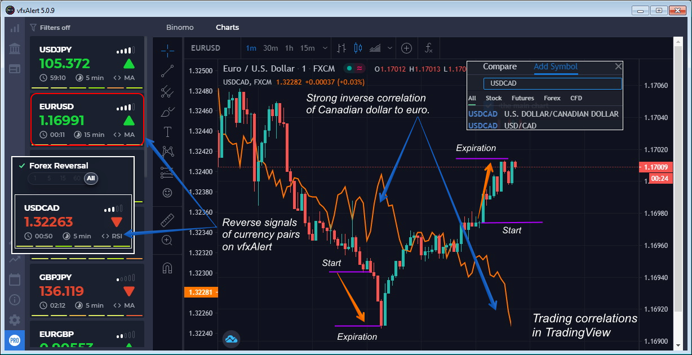This screenshot has height=355, width=692.
Task: Click the 136.119 GBPJPY price value
Action: tap(61, 291)
